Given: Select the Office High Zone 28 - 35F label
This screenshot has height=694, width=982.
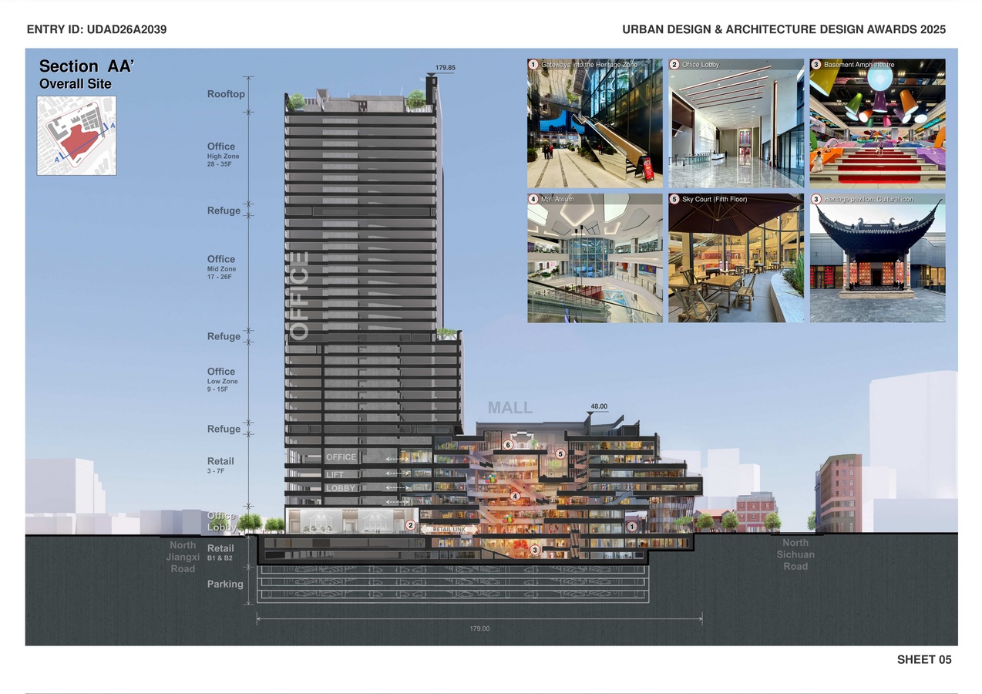Looking at the screenshot, I should [223, 154].
